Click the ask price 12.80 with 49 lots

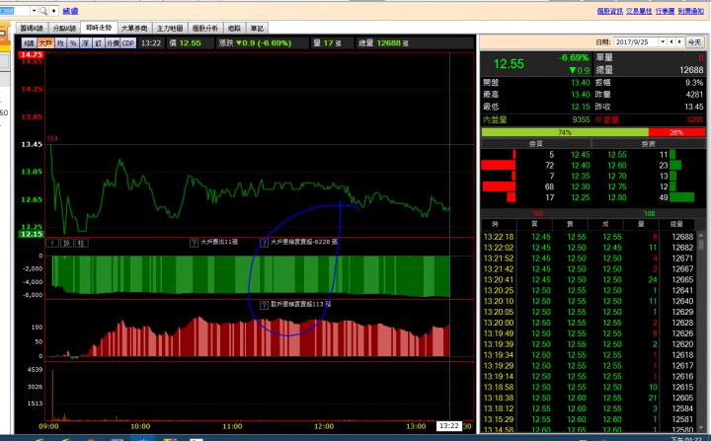pyautogui.click(x=616, y=197)
